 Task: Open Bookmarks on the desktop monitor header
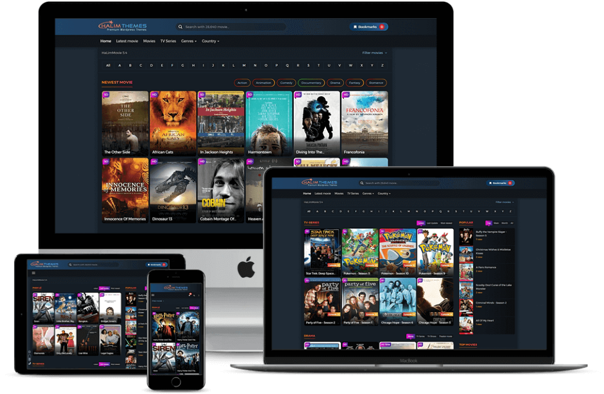369,27
